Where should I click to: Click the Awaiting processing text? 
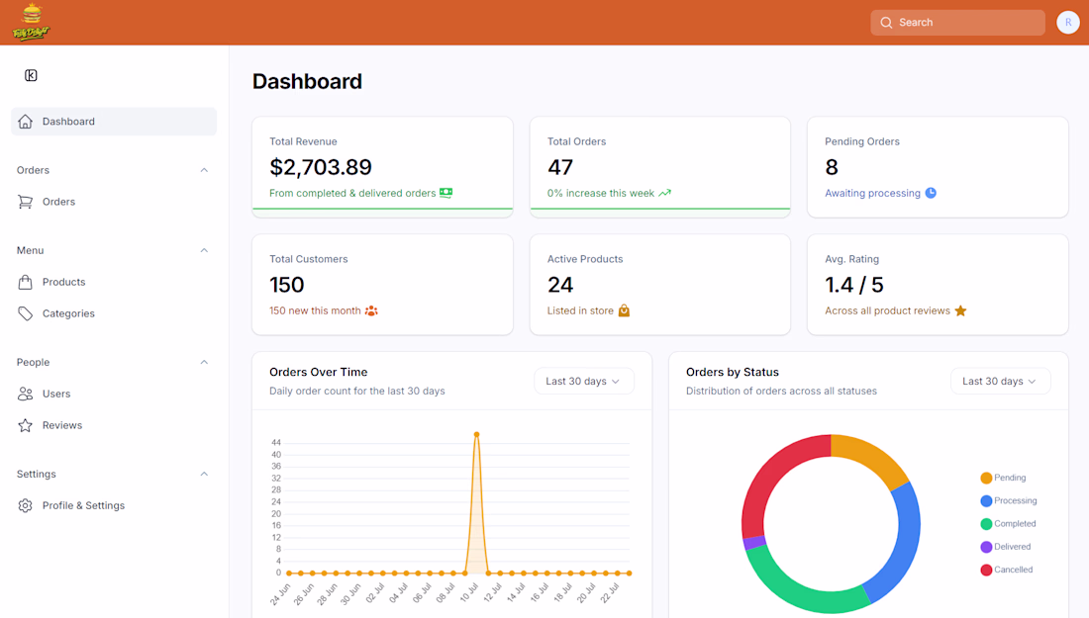(x=872, y=193)
